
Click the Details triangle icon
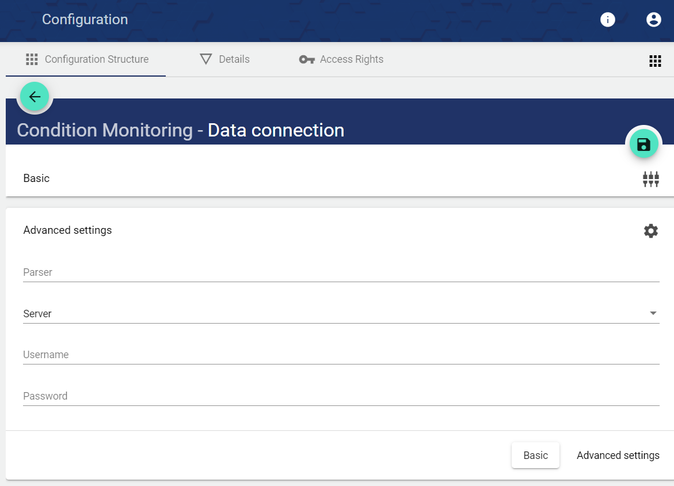click(x=206, y=59)
